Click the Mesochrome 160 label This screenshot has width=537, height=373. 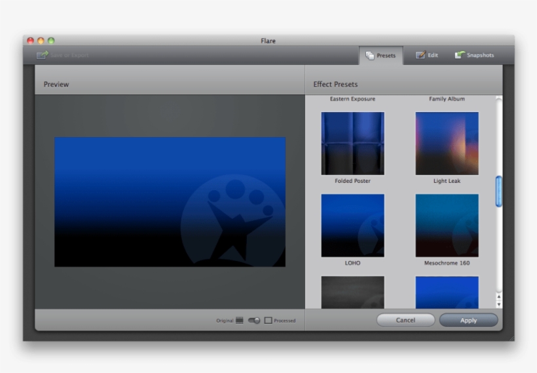447,263
